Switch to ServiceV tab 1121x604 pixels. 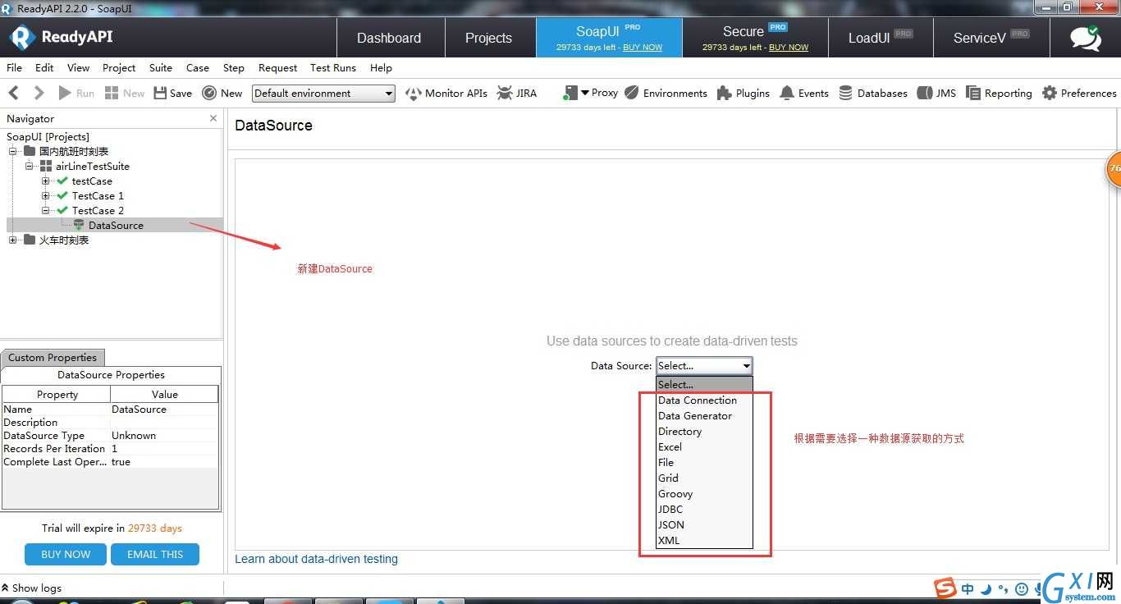tap(991, 38)
